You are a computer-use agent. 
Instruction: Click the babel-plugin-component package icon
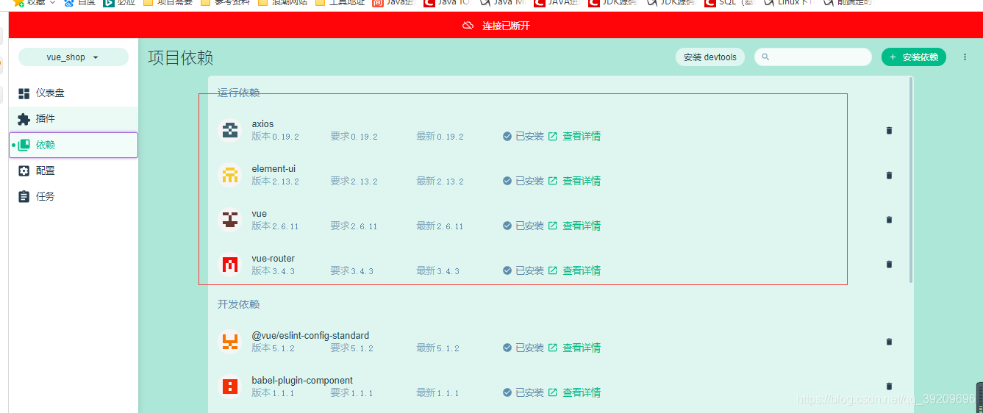coord(230,387)
